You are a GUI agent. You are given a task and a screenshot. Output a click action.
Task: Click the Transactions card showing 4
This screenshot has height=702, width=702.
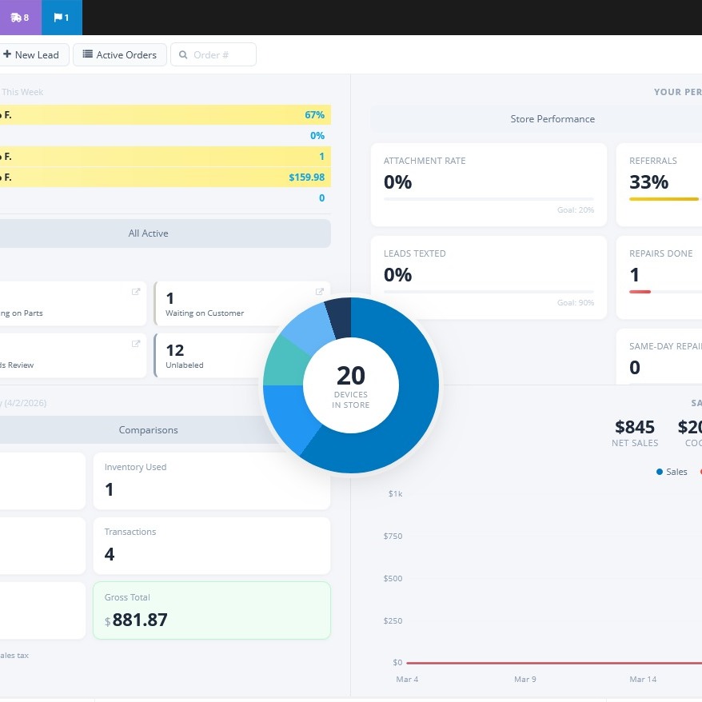212,545
